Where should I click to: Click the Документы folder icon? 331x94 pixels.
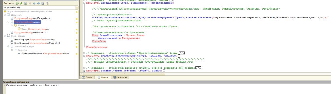pos(9,15)
